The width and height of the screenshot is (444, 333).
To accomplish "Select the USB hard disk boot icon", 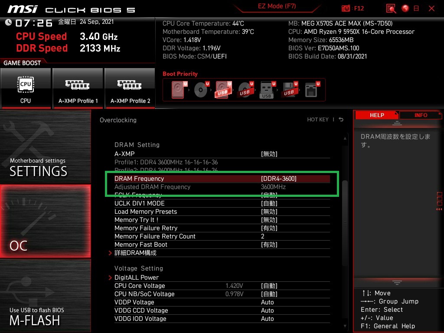I will tap(223, 90).
